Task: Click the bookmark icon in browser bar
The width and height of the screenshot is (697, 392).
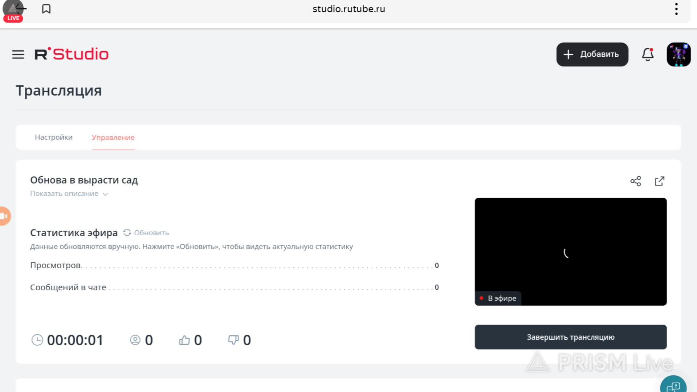Action: point(46,9)
